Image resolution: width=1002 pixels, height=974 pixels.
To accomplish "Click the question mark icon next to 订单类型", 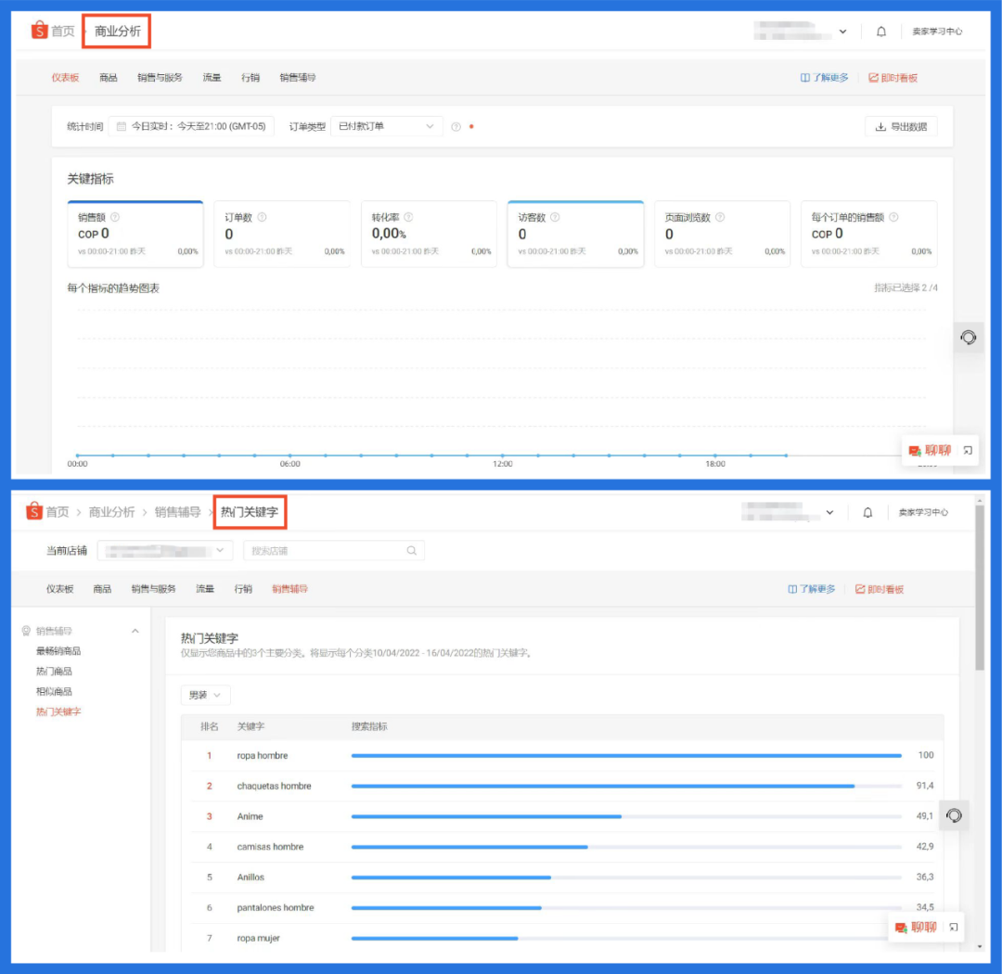I will [456, 127].
